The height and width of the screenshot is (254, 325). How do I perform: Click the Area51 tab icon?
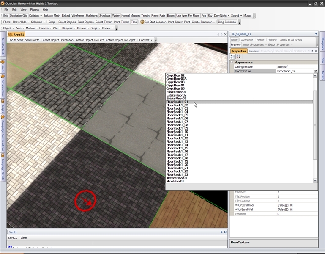[x=11, y=34]
